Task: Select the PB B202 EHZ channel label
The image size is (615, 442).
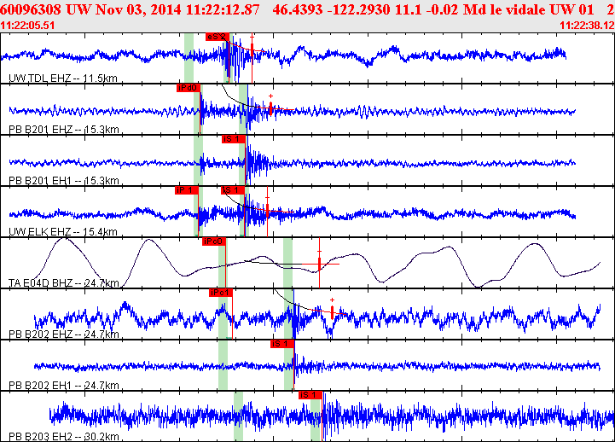Action: point(62,334)
